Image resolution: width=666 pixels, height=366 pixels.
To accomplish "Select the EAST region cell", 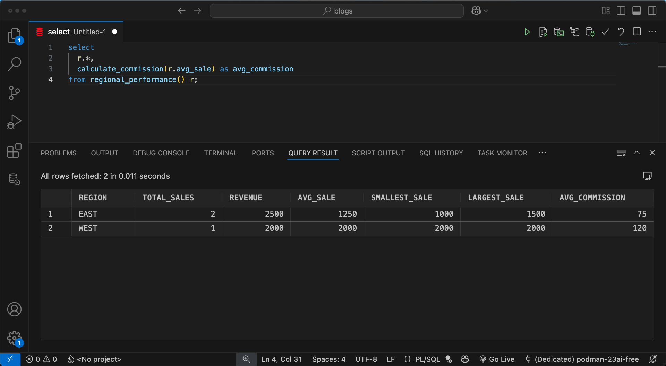I will pyautogui.click(x=103, y=214).
